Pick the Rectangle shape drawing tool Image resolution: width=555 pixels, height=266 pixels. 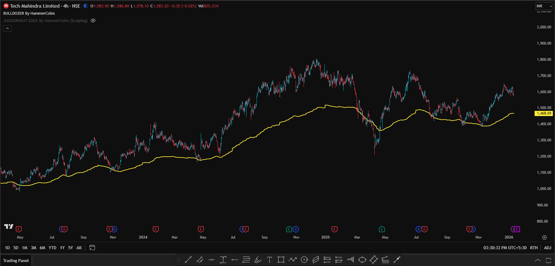pyautogui.click(x=281, y=260)
